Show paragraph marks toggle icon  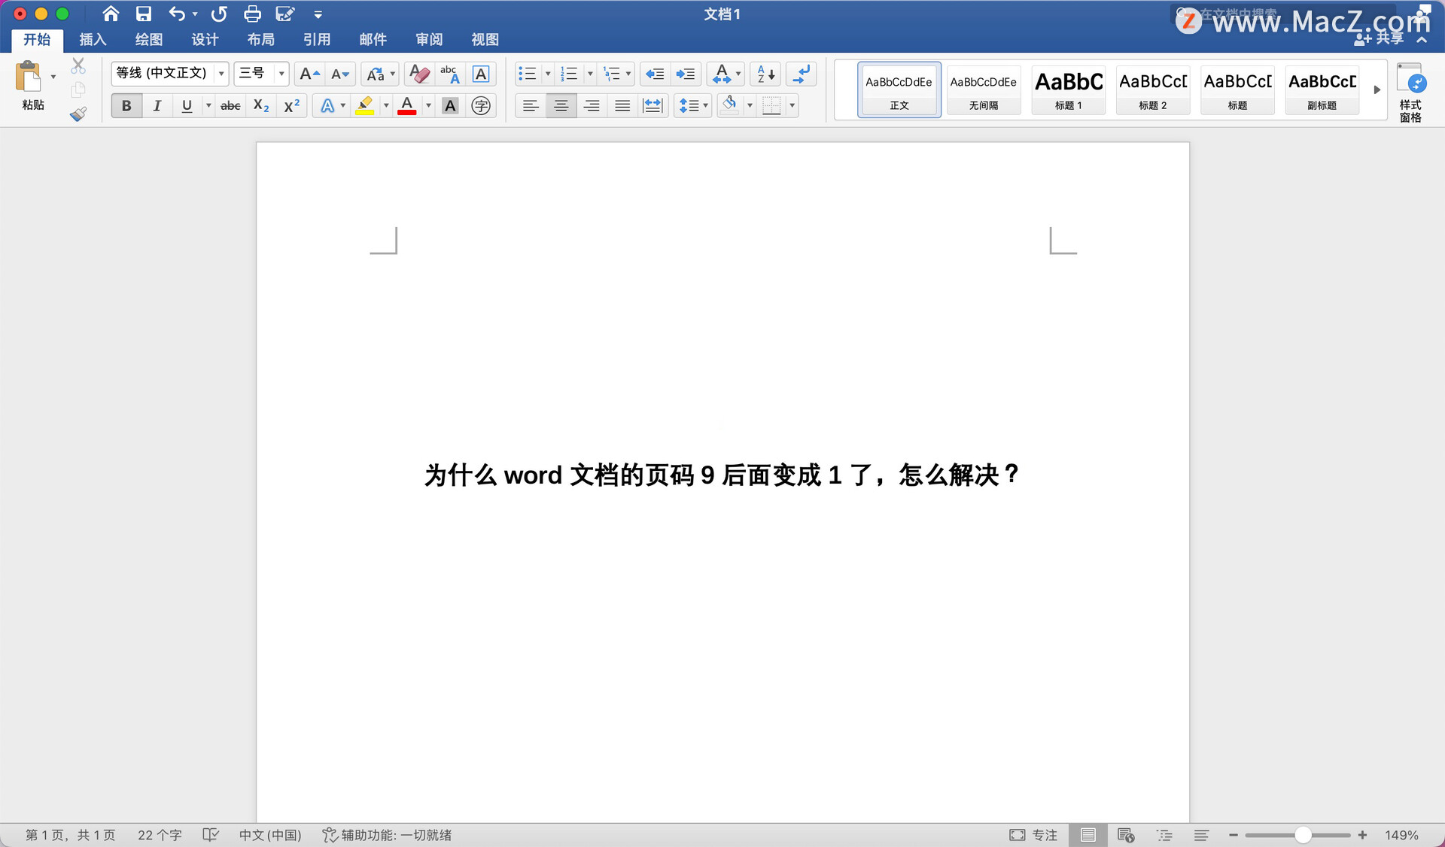pos(802,74)
